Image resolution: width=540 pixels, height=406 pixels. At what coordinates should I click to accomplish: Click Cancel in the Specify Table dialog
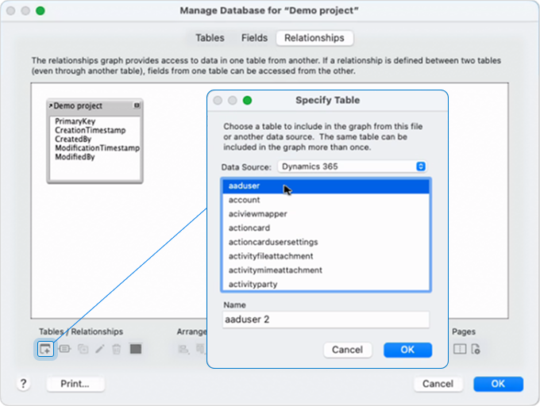(347, 350)
